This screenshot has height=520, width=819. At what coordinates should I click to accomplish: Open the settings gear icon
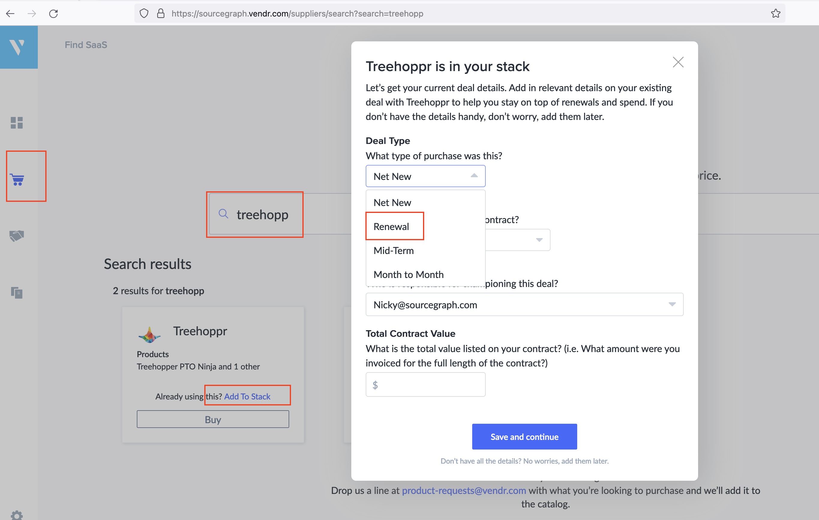(17, 516)
